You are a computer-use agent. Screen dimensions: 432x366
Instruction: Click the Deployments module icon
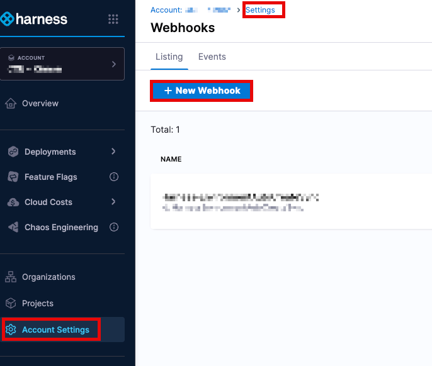pos(13,152)
